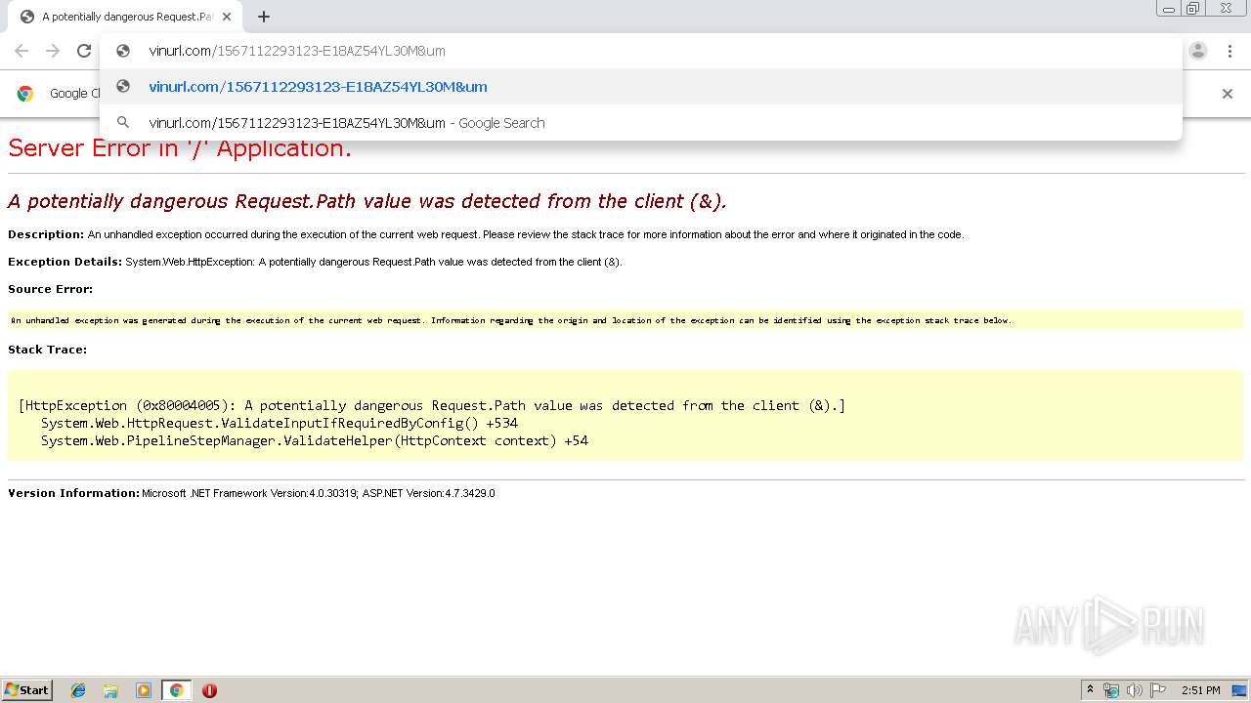Screen dimensions: 1251x703
Task: Click the 'Exception Details:' label
Action: (x=65, y=262)
